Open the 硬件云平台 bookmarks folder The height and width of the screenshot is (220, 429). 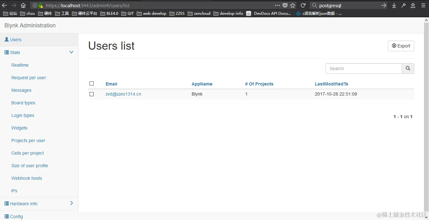coord(85,14)
